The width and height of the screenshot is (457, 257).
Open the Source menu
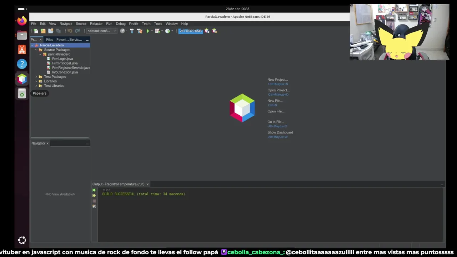pos(81,24)
